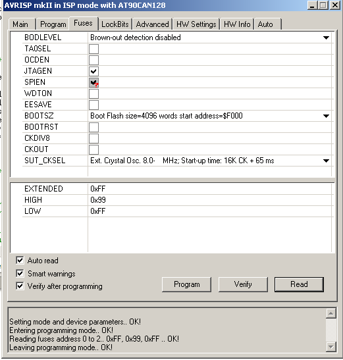Click 'Setting mode and device parameters' log line
This screenshot has width=343, height=360.
coord(75,322)
